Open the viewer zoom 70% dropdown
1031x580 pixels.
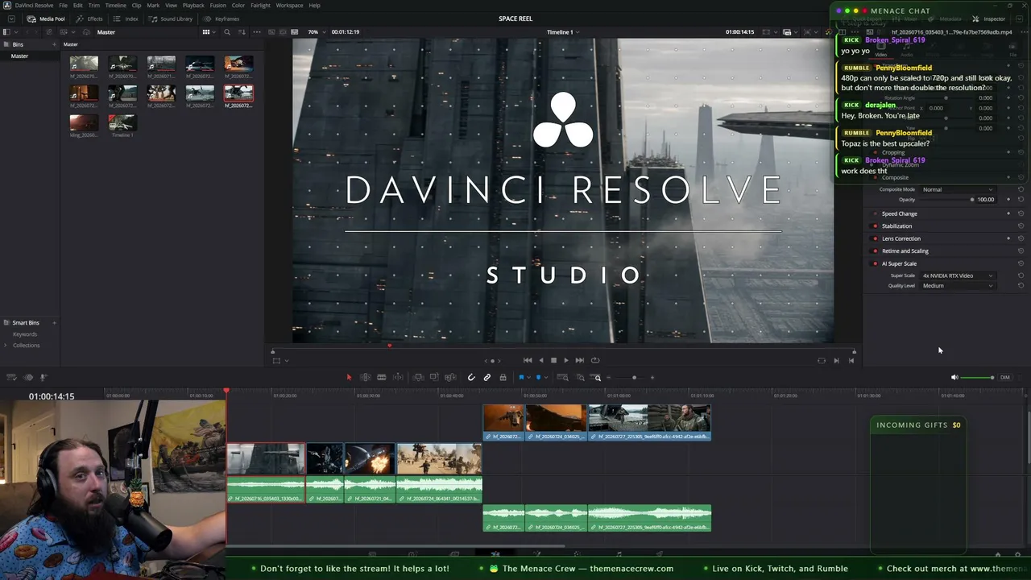click(x=316, y=32)
